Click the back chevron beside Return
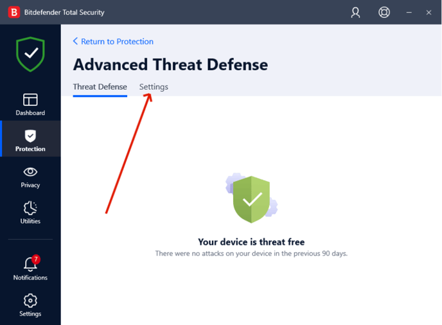The width and height of the screenshot is (442, 325). [x=75, y=41]
